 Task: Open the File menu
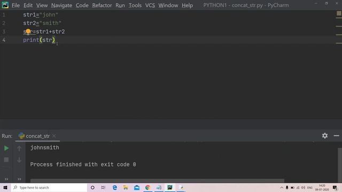15,5
